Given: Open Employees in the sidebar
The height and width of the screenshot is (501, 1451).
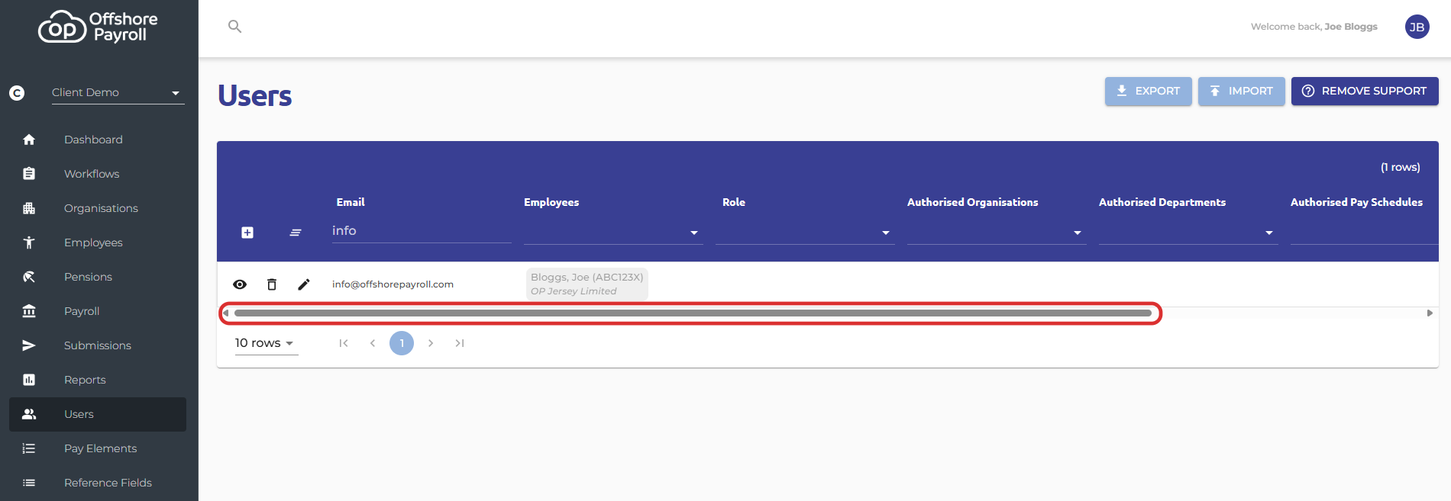Looking at the screenshot, I should [x=98, y=242].
